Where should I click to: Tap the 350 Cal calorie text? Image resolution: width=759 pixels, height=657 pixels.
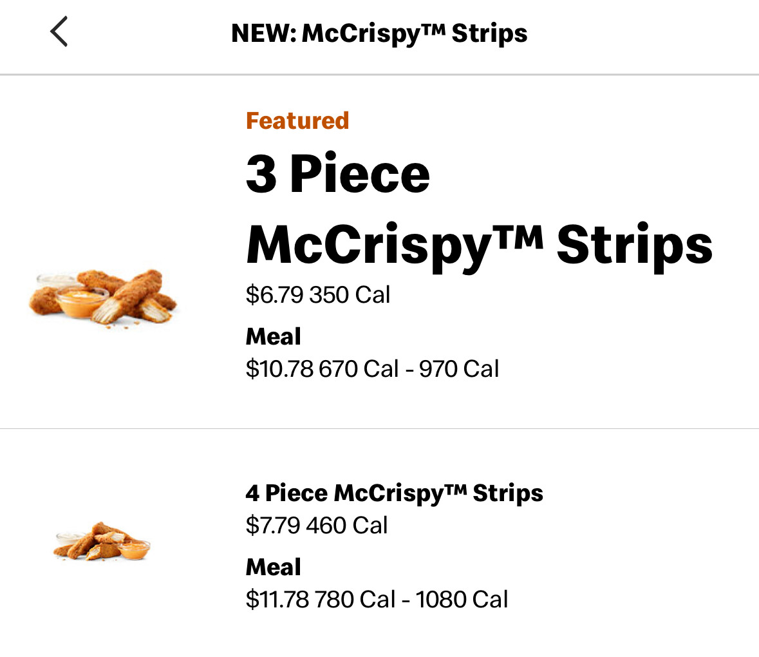[350, 295]
